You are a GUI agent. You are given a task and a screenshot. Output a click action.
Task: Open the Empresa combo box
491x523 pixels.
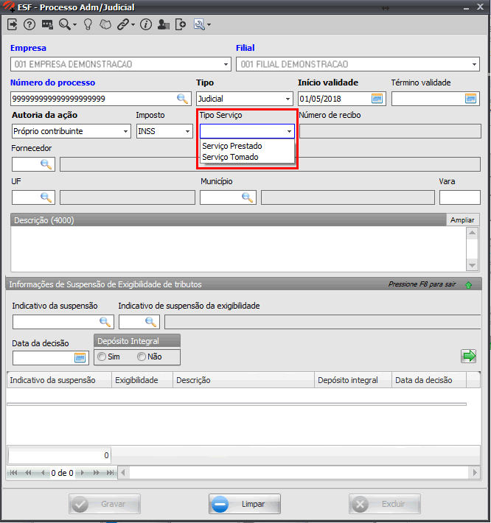(x=121, y=64)
